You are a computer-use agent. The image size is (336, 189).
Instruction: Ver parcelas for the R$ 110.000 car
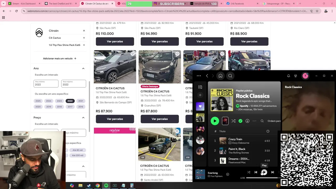coord(115,41)
